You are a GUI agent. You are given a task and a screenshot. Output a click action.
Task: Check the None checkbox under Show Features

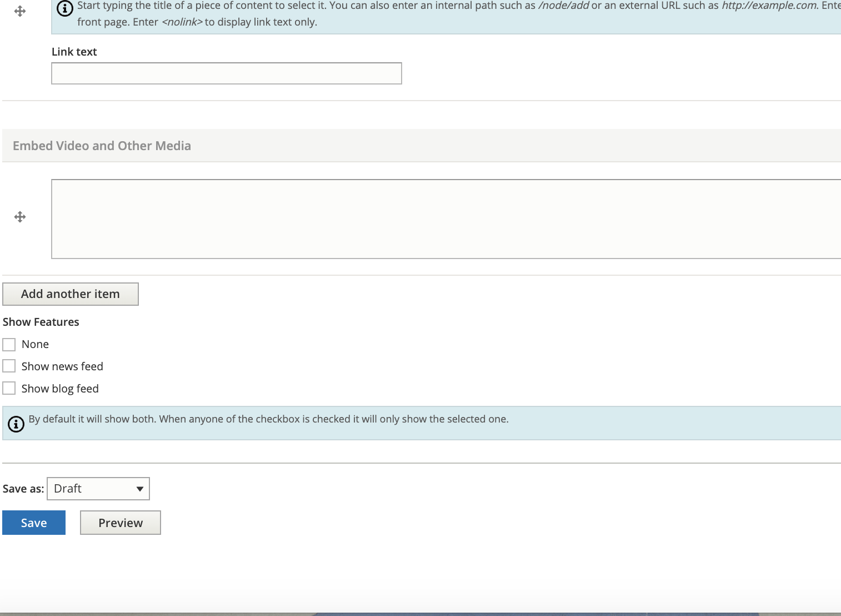point(9,344)
